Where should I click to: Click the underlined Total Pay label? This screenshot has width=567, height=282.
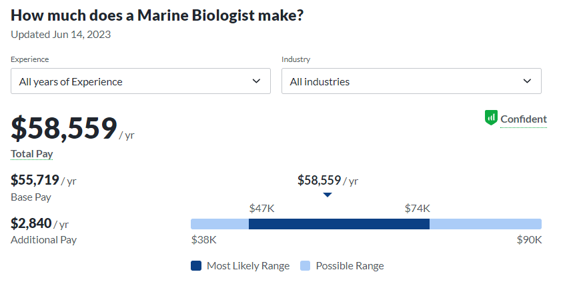pos(31,154)
